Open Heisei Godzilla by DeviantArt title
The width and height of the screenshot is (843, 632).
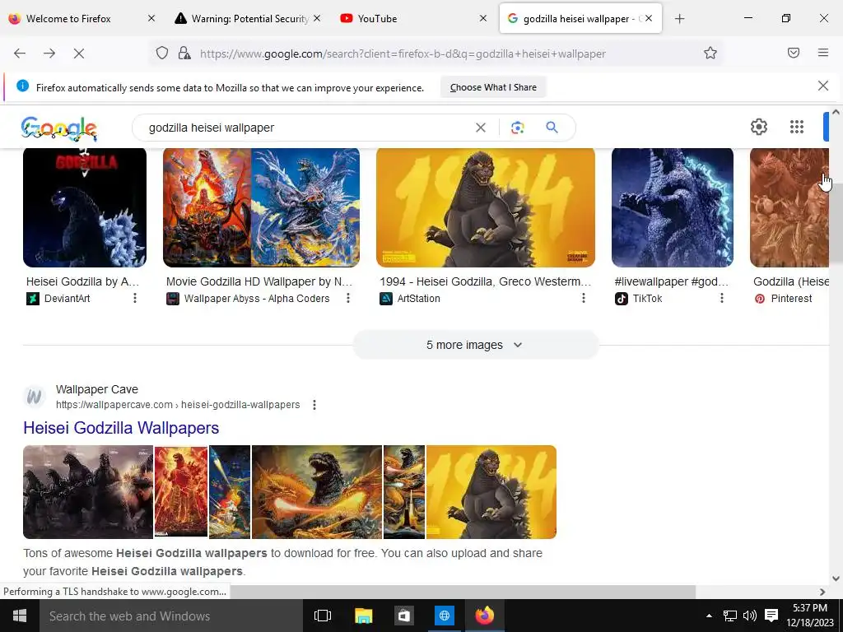point(83,281)
